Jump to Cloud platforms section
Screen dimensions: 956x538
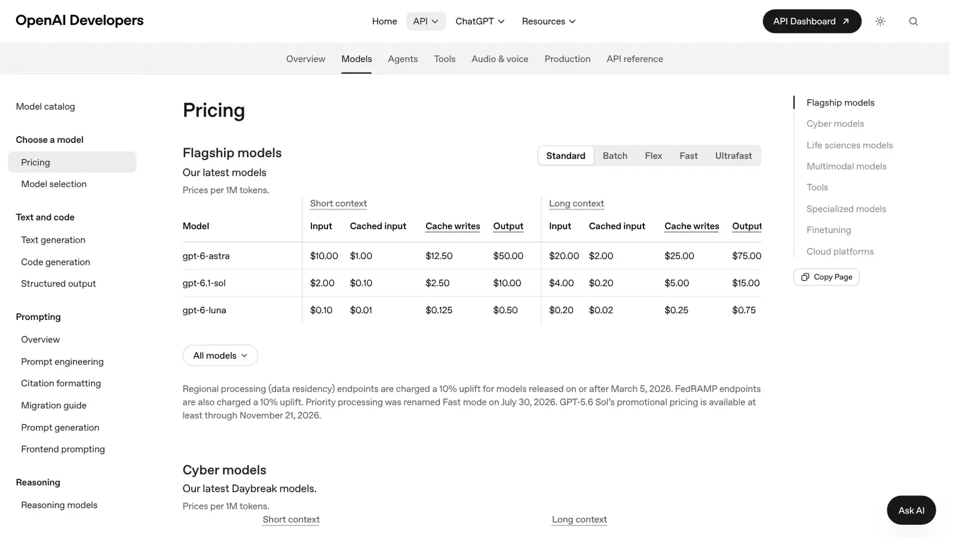click(x=840, y=252)
